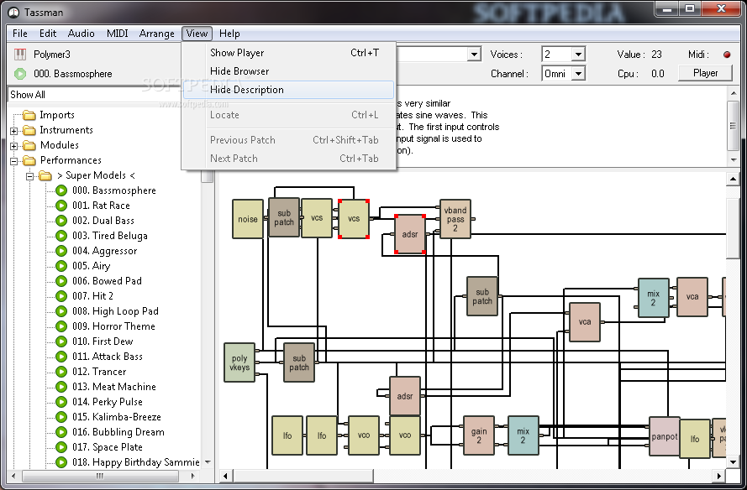Select the panpot module
This screenshot has width=747, height=490.
pyautogui.click(x=664, y=436)
